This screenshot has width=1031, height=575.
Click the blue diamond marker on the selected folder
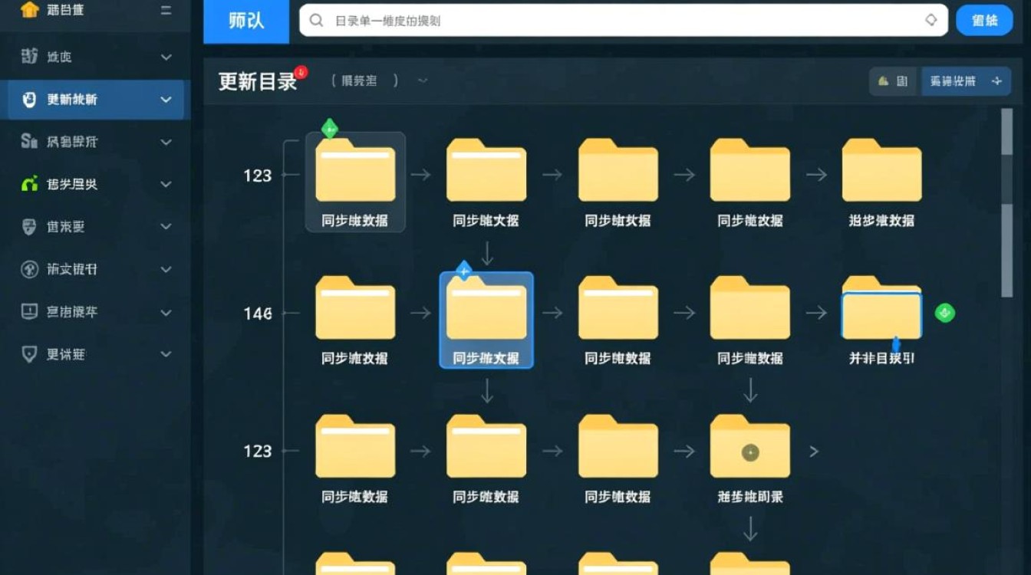463,268
